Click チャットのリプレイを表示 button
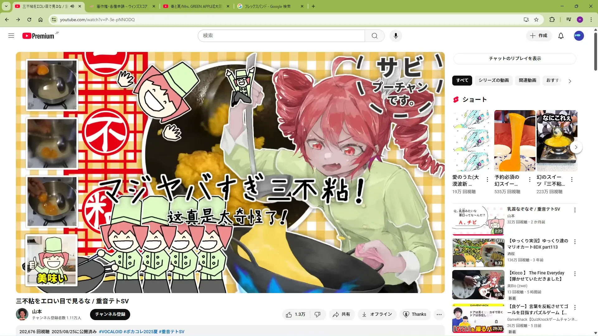Screen dimensions: 598x336 (515, 58)
